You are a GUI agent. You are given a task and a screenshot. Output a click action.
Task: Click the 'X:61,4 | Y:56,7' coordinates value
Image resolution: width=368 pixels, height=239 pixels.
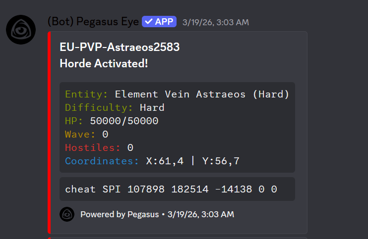(x=192, y=161)
